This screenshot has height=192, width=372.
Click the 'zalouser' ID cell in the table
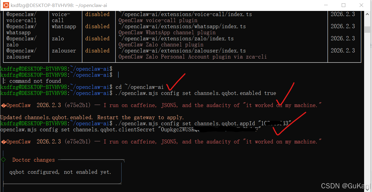click(x=64, y=51)
